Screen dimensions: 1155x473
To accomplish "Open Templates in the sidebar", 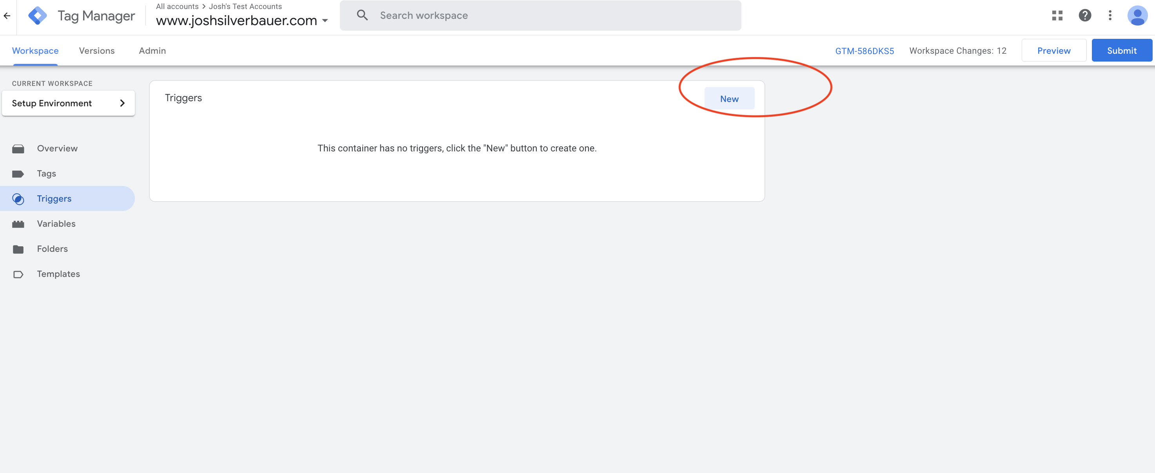I will click(67, 274).
